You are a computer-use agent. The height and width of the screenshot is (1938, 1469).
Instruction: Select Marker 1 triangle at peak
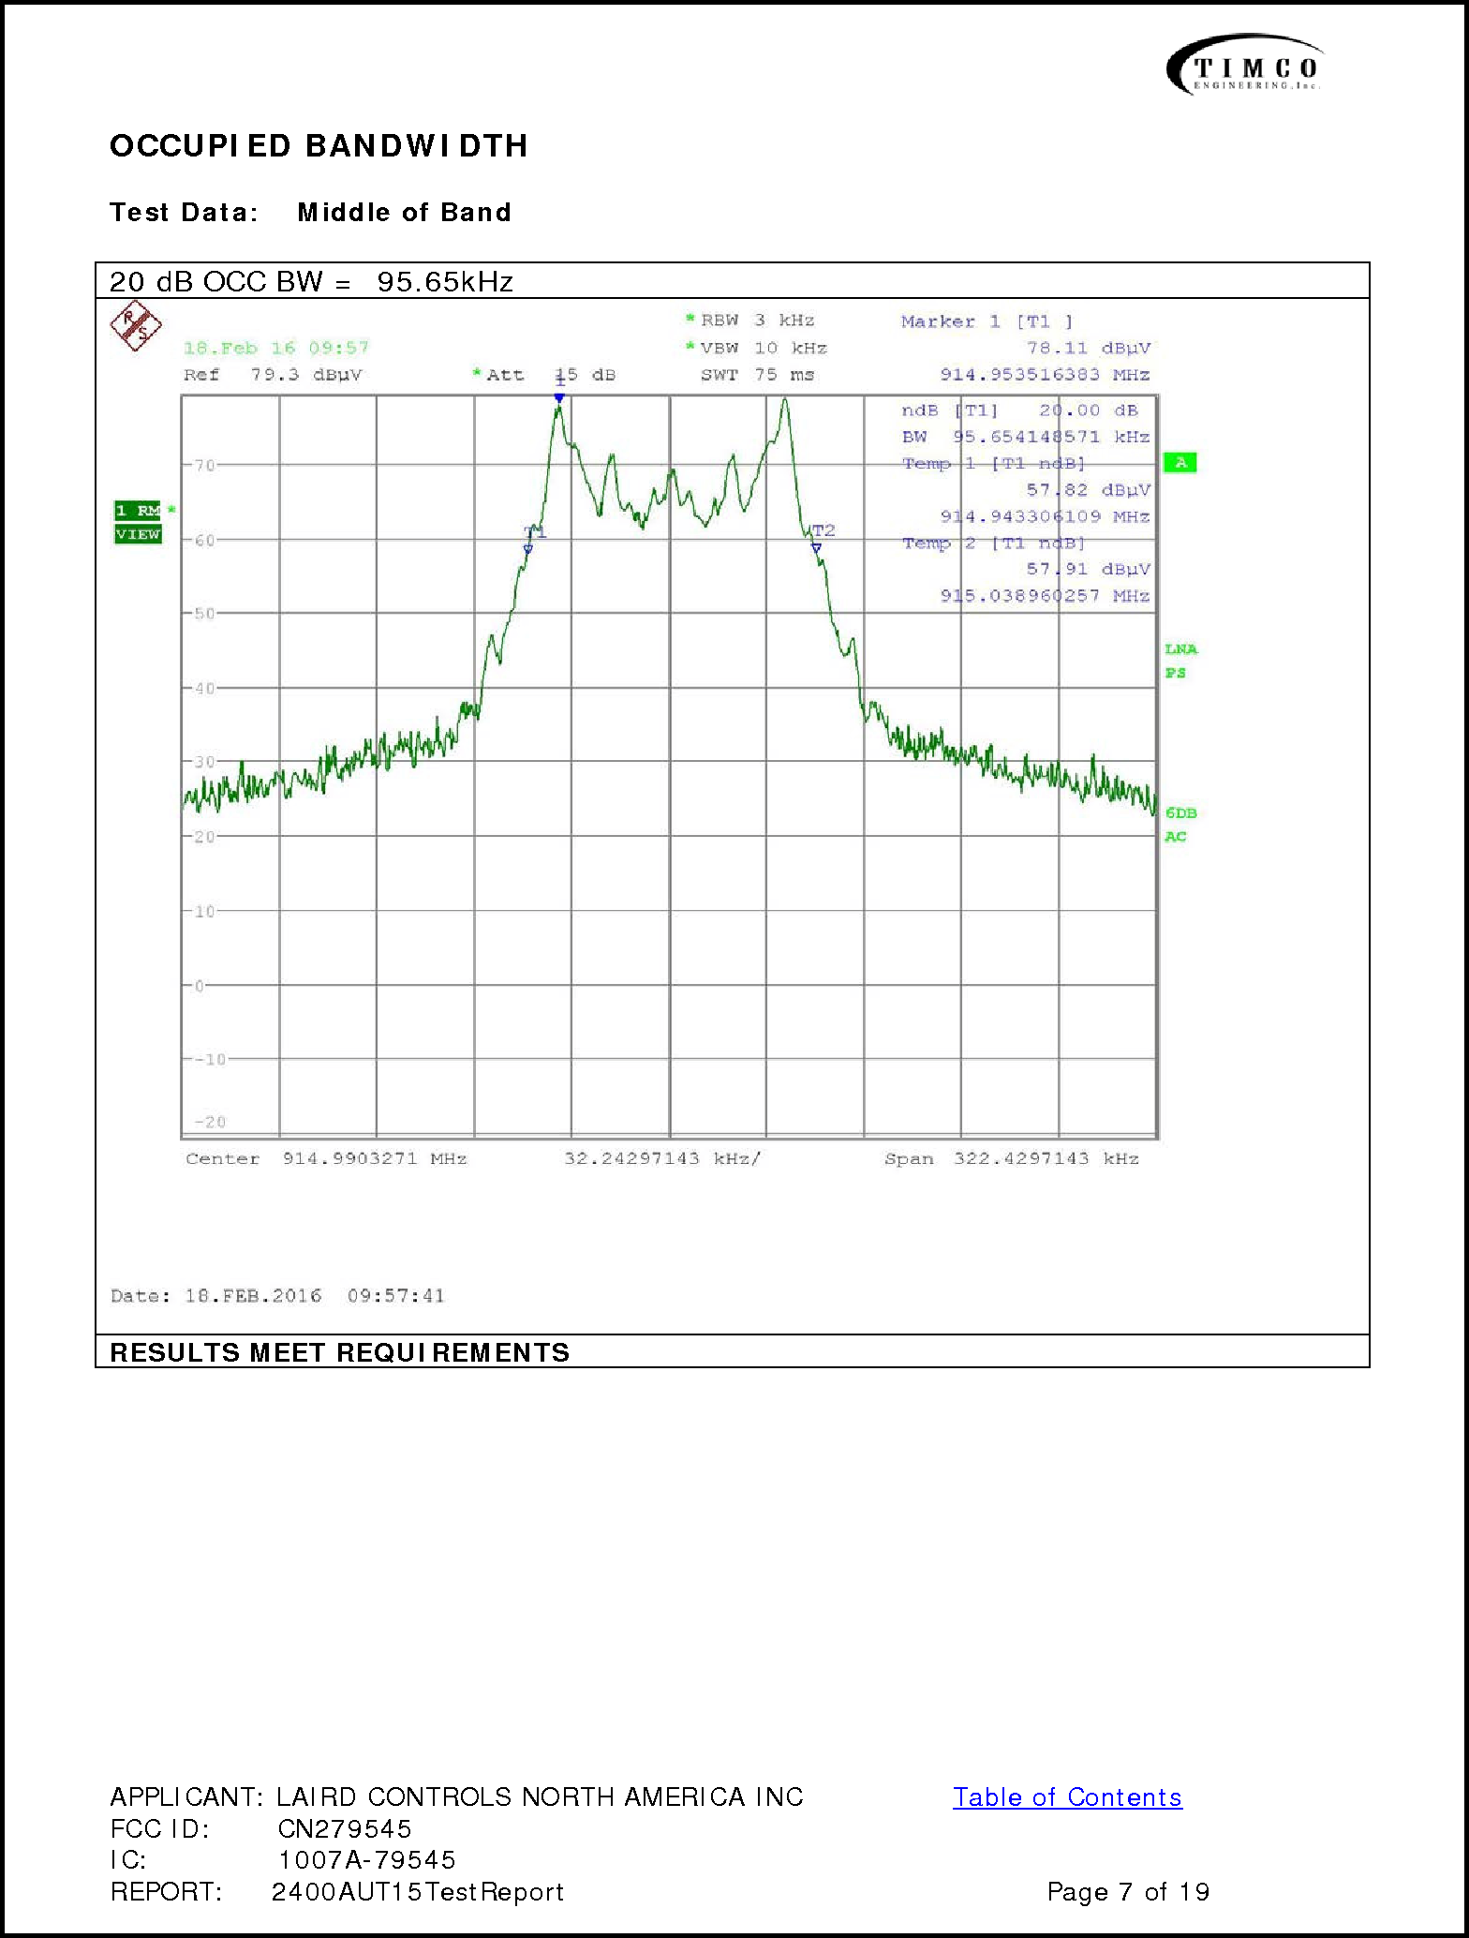pyautogui.click(x=559, y=397)
